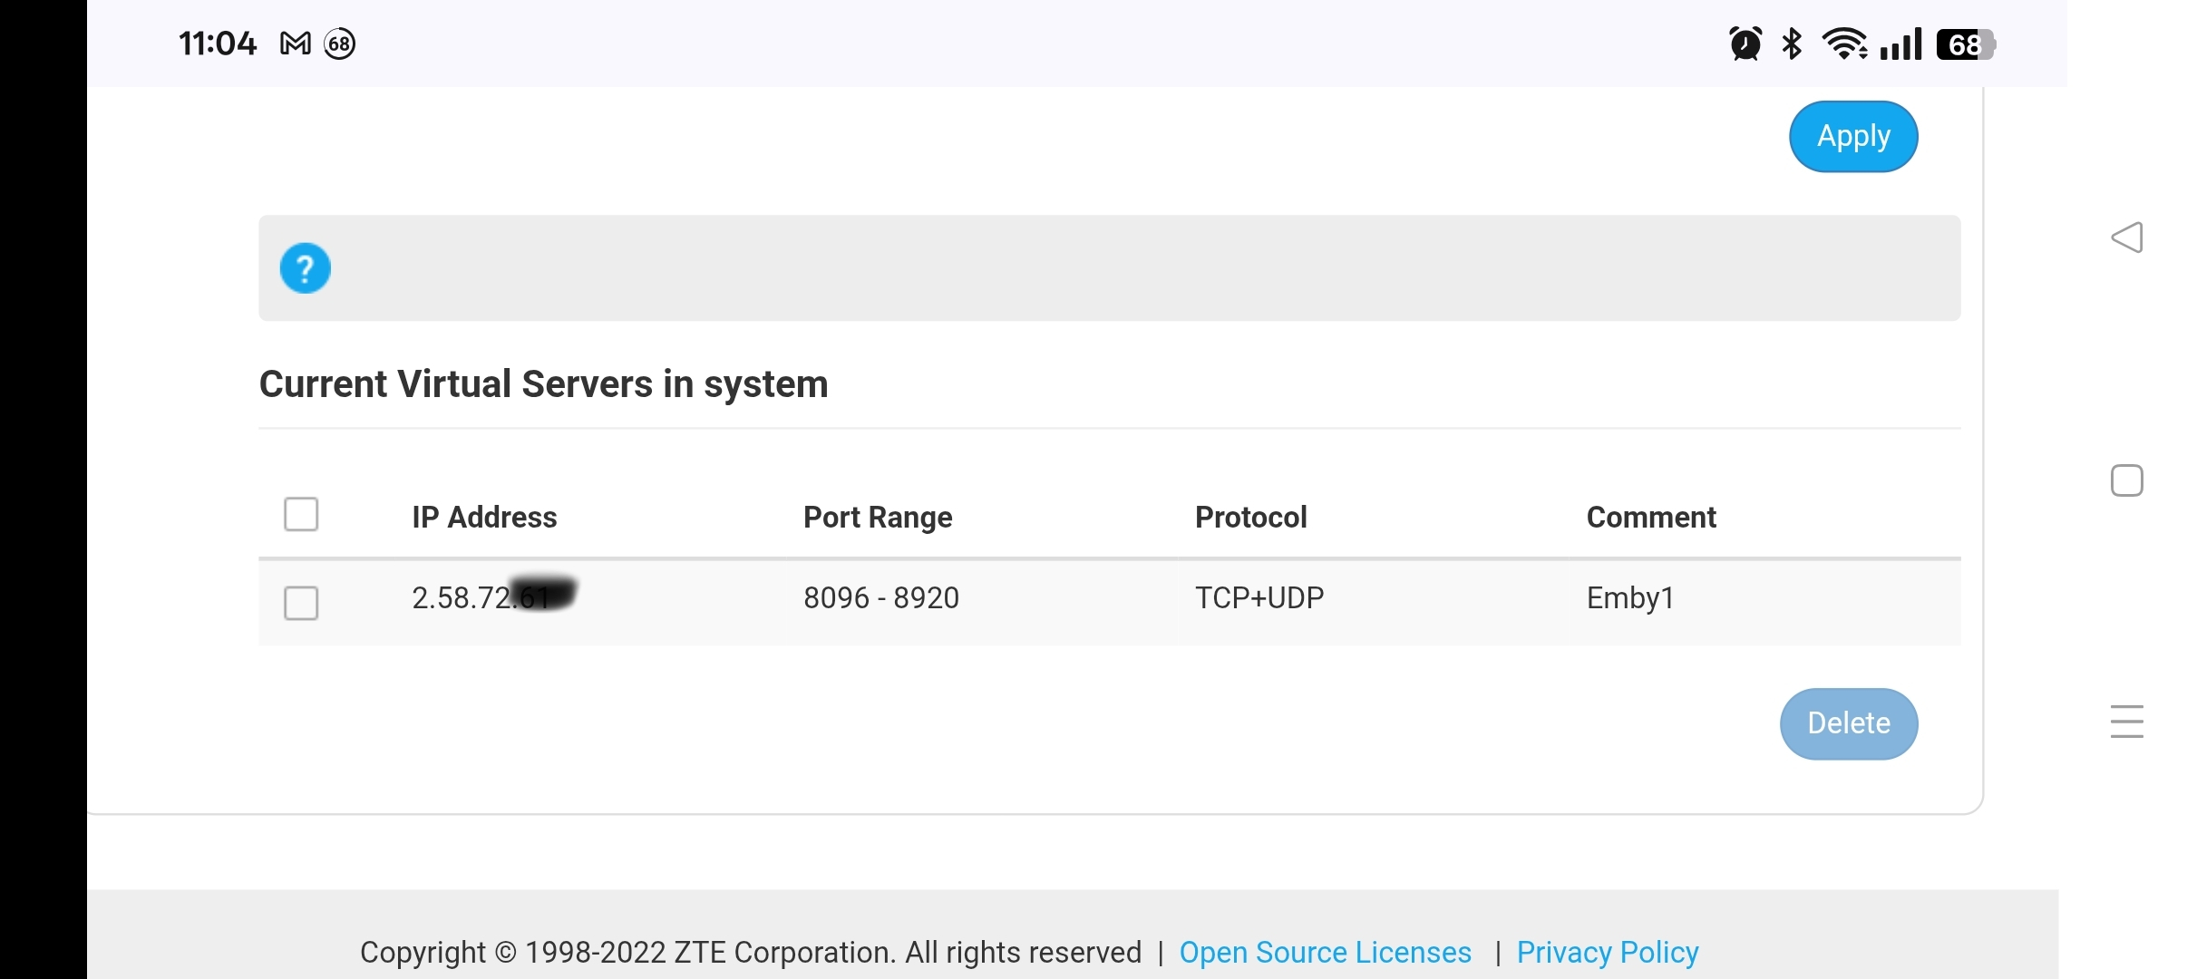Image resolution: width=2187 pixels, height=979 pixels.
Task: Click the Emby1 comment entry
Action: pos(1629,598)
